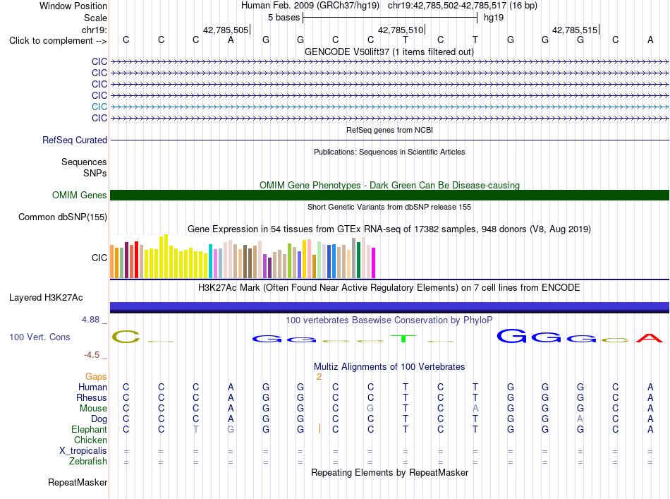The width and height of the screenshot is (670, 499).
Task: Click the OMIM Gene Phenotypes track title
Action: pos(389,185)
